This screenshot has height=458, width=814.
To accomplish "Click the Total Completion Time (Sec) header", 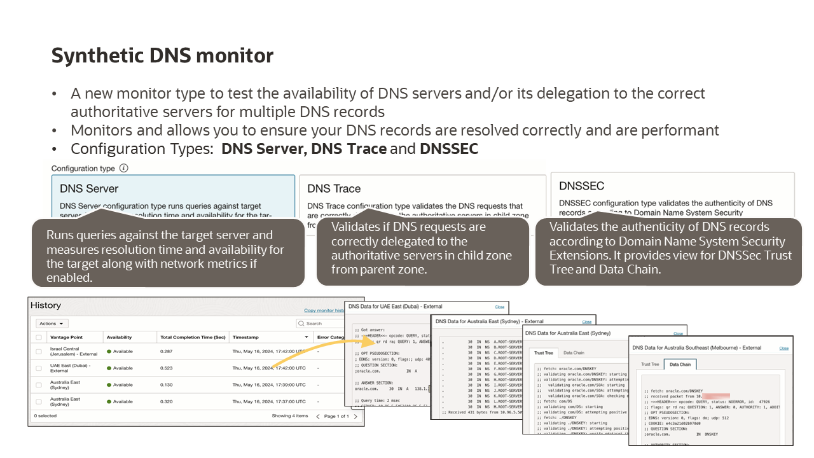I will tap(193, 337).
